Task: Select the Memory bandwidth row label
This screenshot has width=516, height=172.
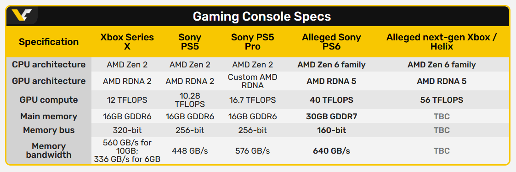Action: point(49,150)
